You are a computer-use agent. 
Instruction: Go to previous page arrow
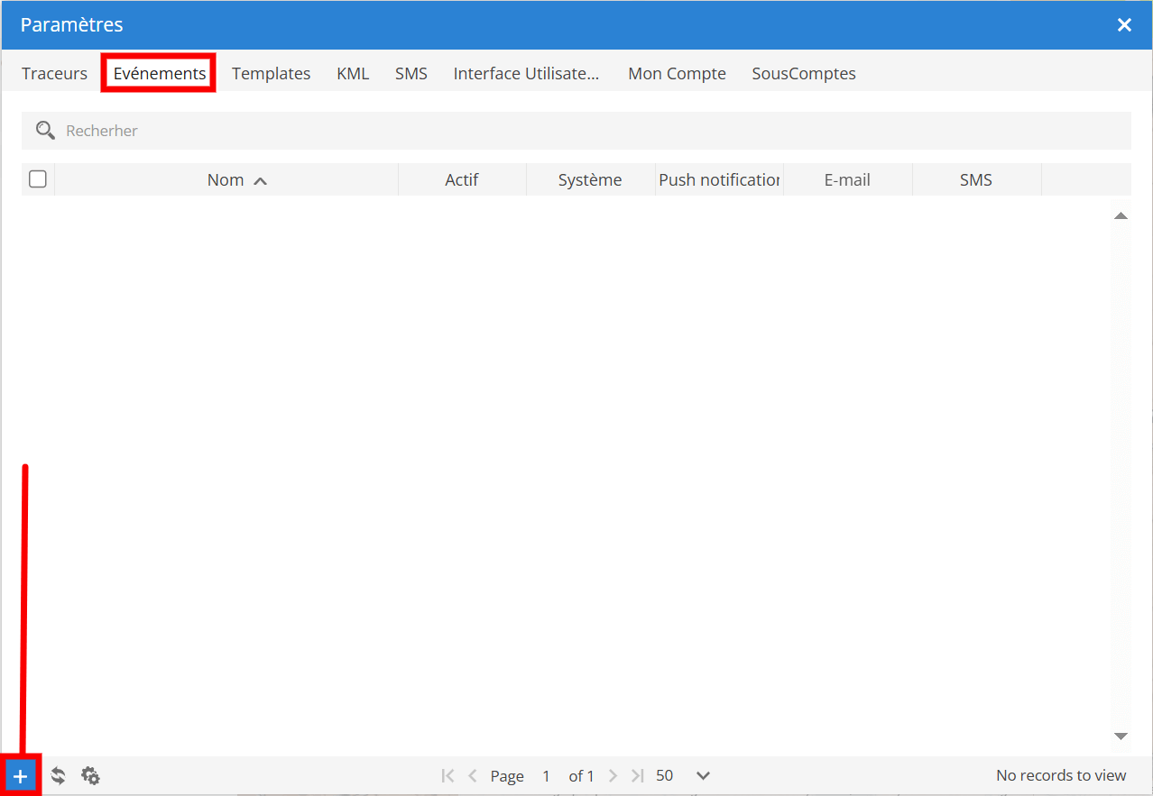[472, 775]
